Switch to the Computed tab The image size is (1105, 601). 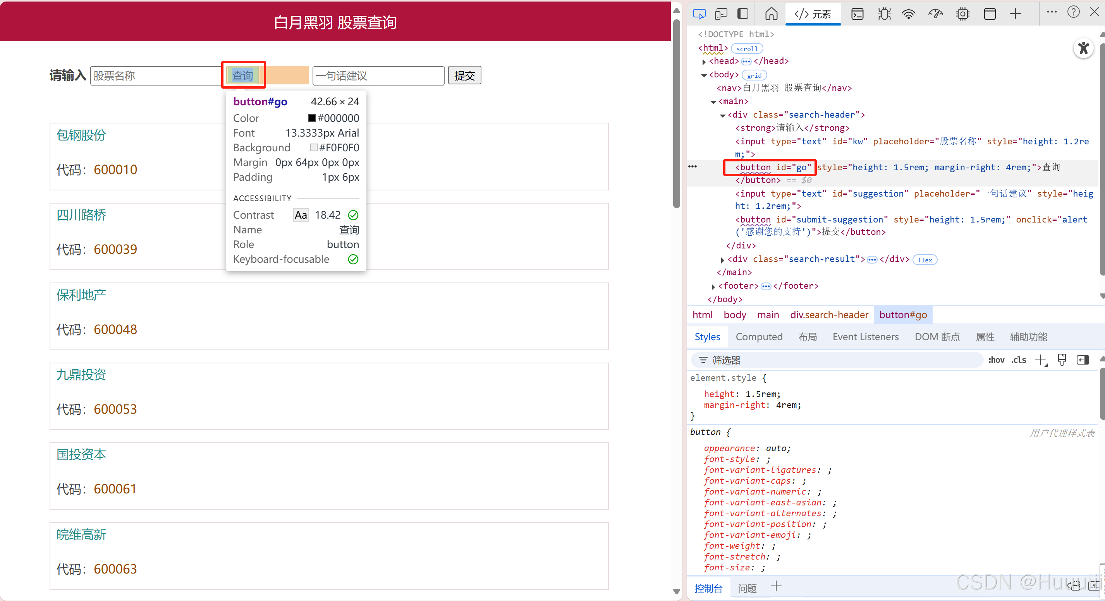pyautogui.click(x=759, y=337)
